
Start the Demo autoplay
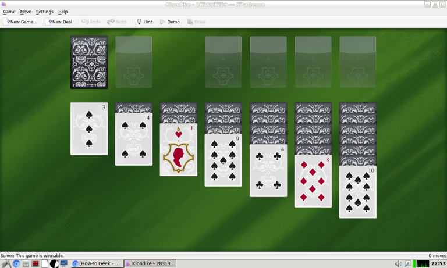[x=170, y=22]
